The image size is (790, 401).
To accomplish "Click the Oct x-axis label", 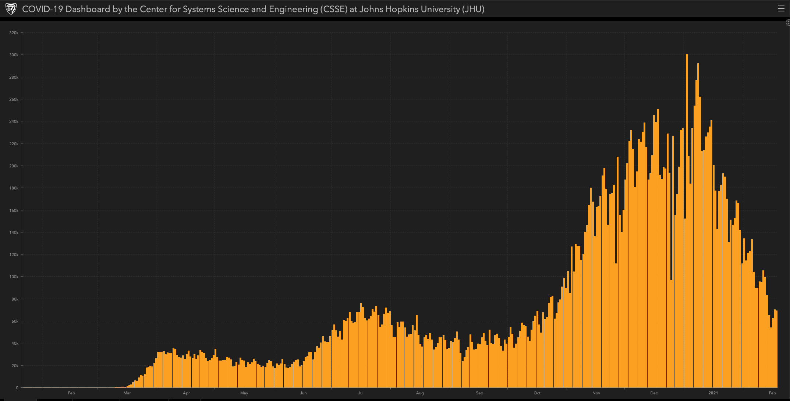I will tap(537, 393).
